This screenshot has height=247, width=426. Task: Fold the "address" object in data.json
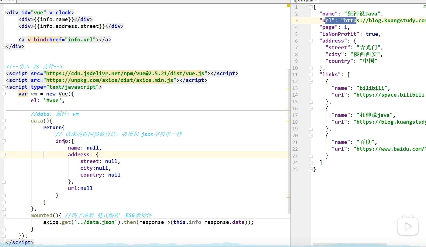(311, 41)
